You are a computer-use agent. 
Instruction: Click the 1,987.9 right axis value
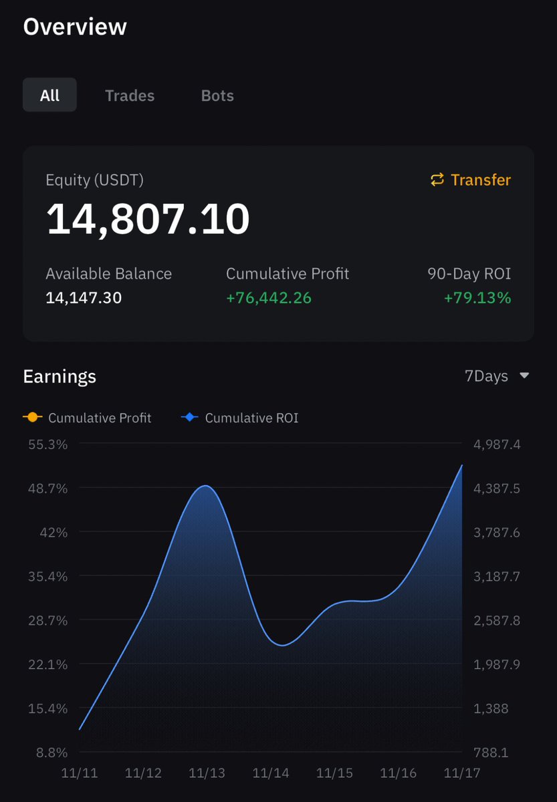point(497,664)
